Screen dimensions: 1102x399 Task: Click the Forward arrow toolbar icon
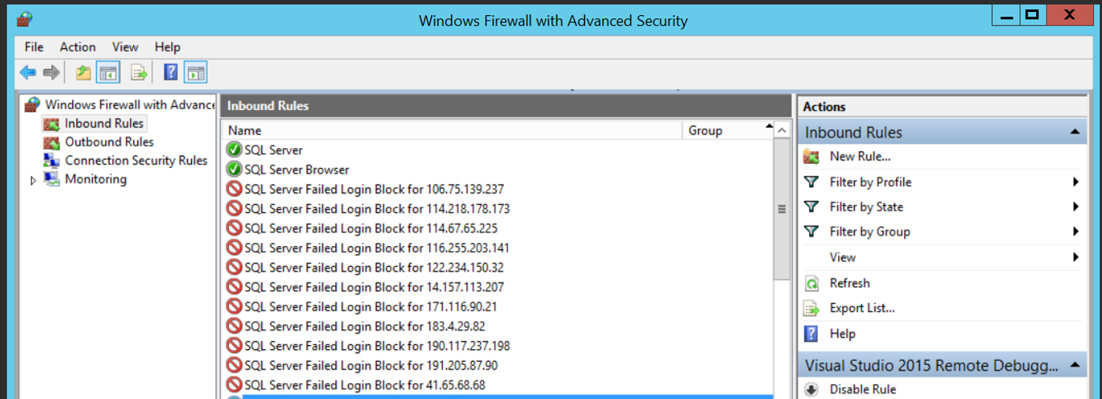click(51, 73)
